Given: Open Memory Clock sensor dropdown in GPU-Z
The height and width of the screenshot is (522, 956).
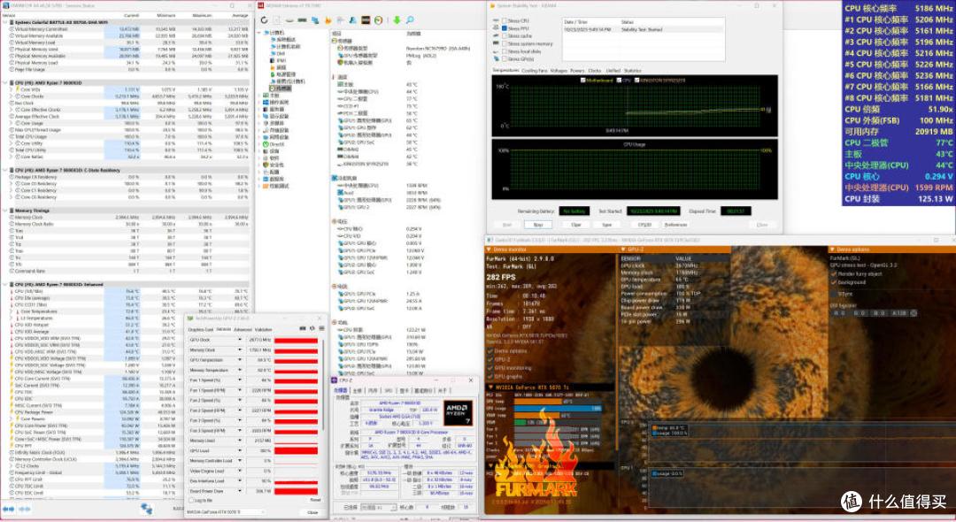Looking at the screenshot, I should pyautogui.click(x=240, y=349).
